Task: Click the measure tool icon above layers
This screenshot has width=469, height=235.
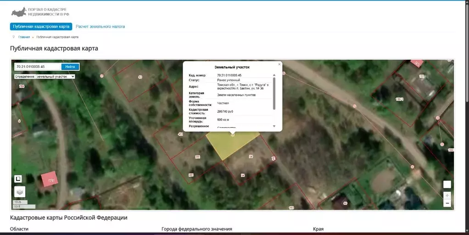Action: 18,179
